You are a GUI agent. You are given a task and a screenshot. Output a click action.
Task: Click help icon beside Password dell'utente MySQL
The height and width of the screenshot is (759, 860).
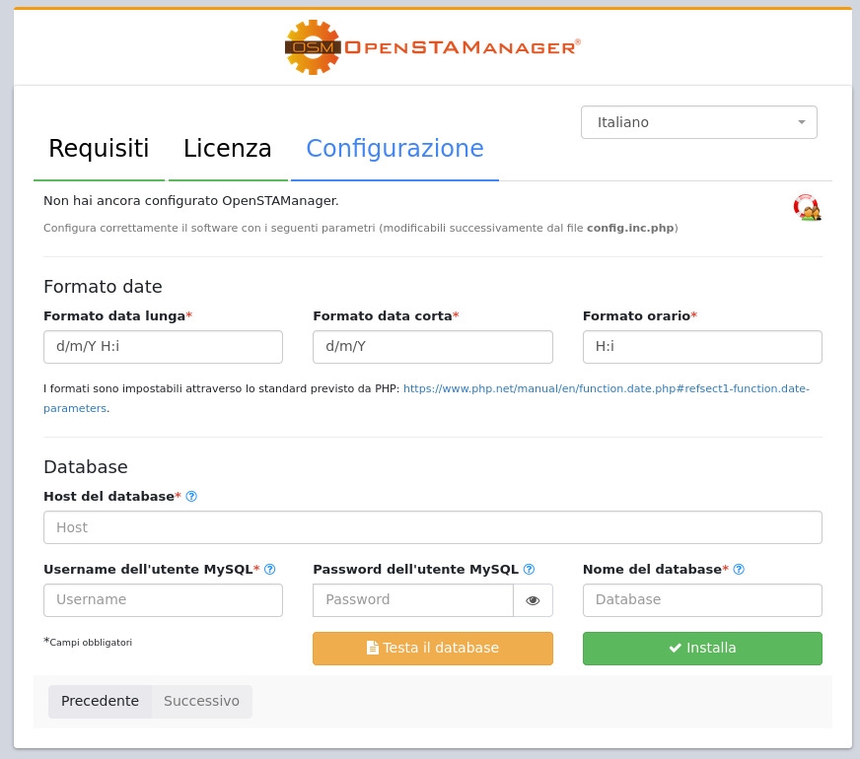tap(529, 570)
